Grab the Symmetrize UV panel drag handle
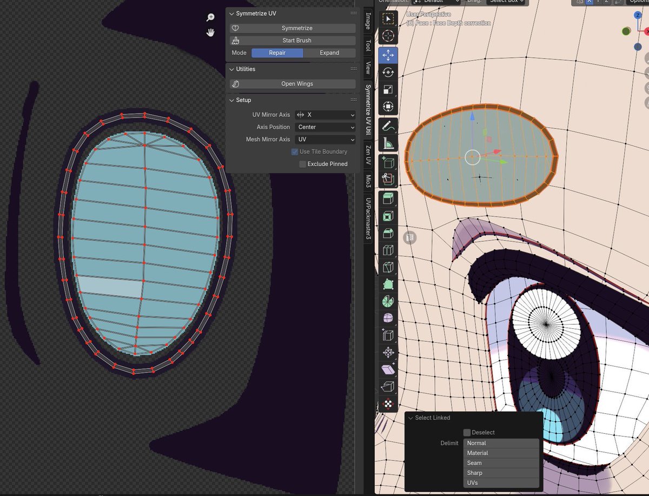Screen dimensions: 649x496 (353, 14)
